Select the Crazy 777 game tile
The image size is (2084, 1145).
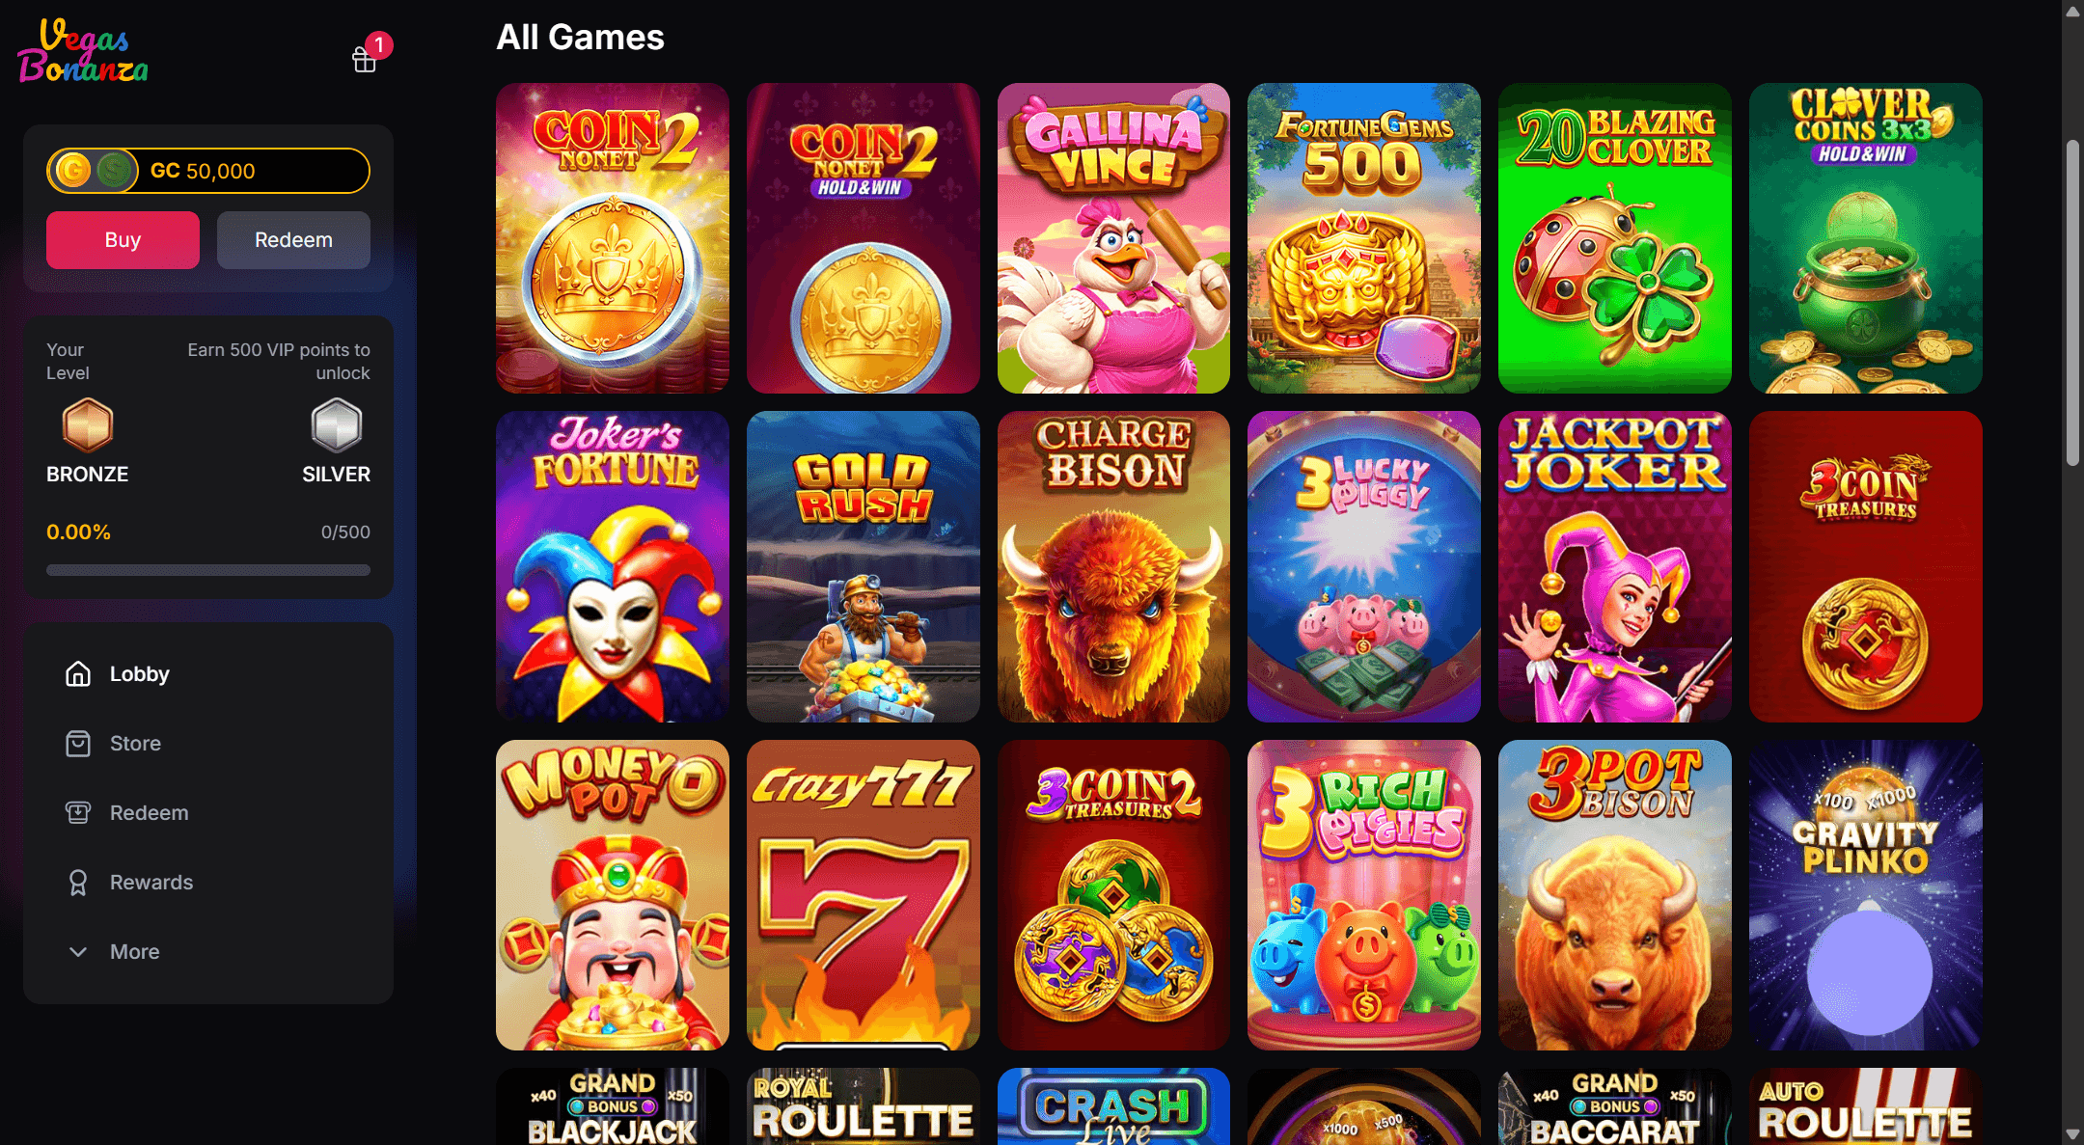pyautogui.click(x=863, y=895)
